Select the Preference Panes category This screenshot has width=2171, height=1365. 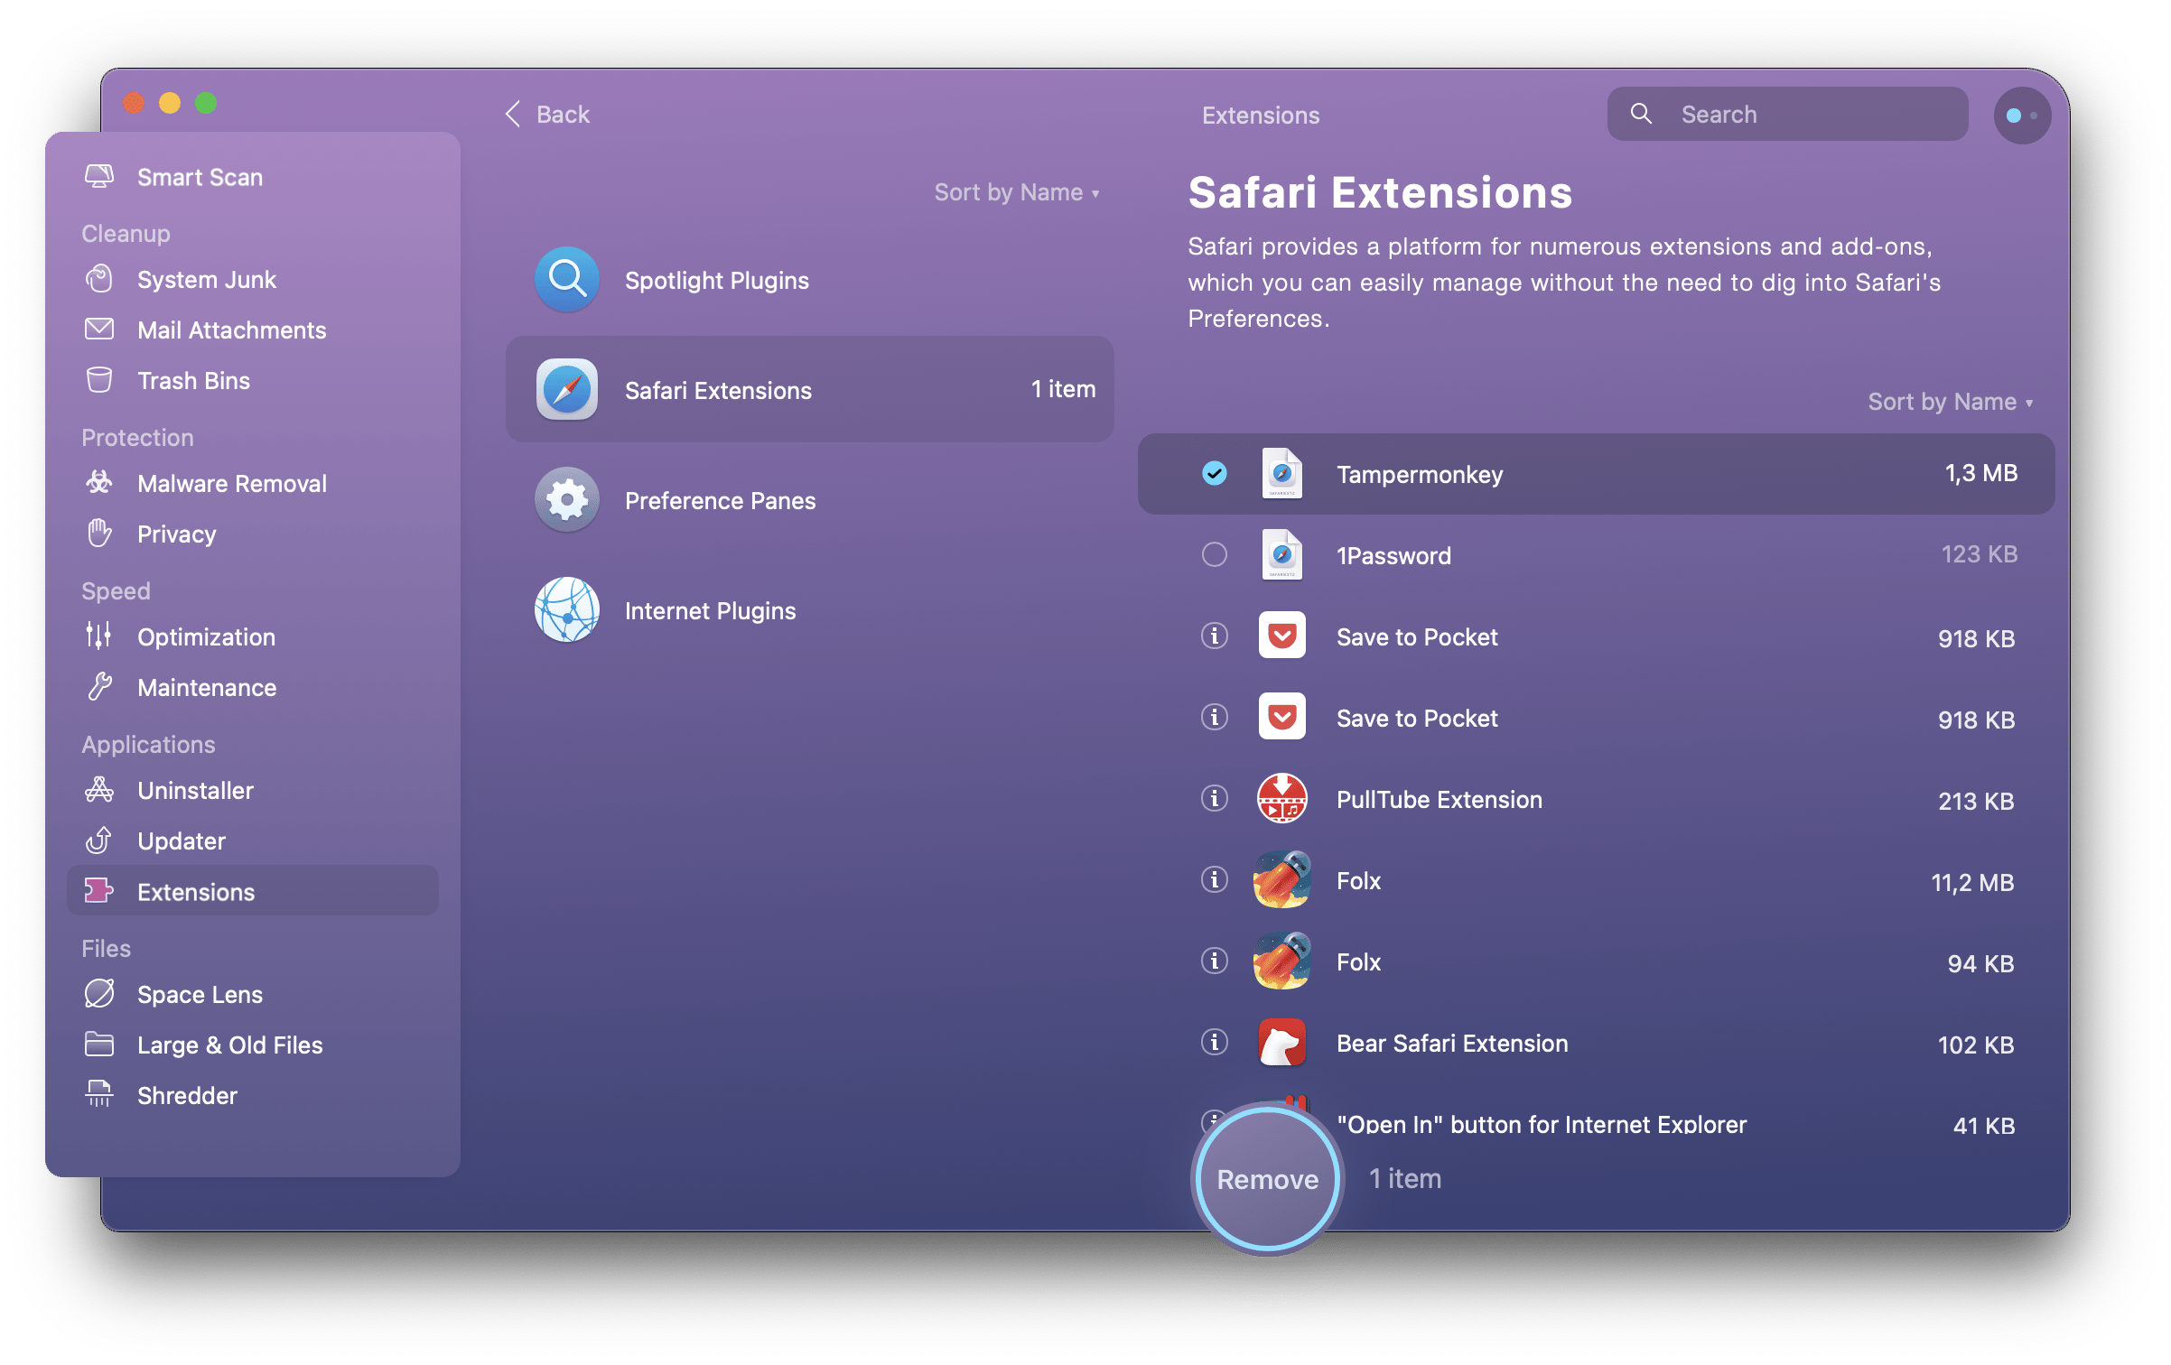(810, 500)
